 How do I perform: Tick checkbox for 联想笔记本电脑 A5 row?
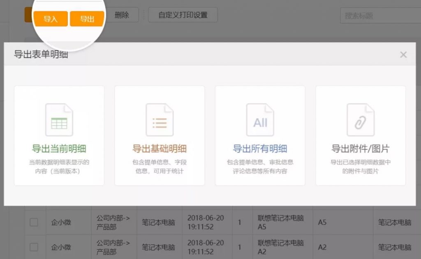point(34,222)
